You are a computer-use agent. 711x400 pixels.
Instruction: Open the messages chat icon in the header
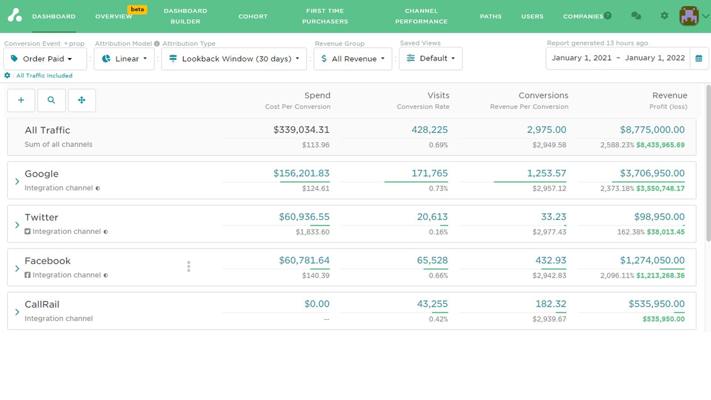[x=636, y=16]
